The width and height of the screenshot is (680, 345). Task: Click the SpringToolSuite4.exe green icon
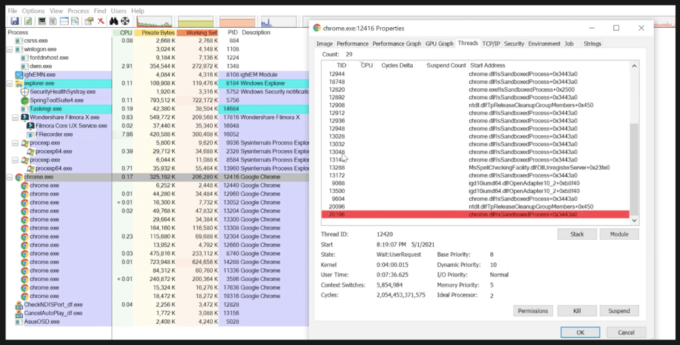[24, 100]
